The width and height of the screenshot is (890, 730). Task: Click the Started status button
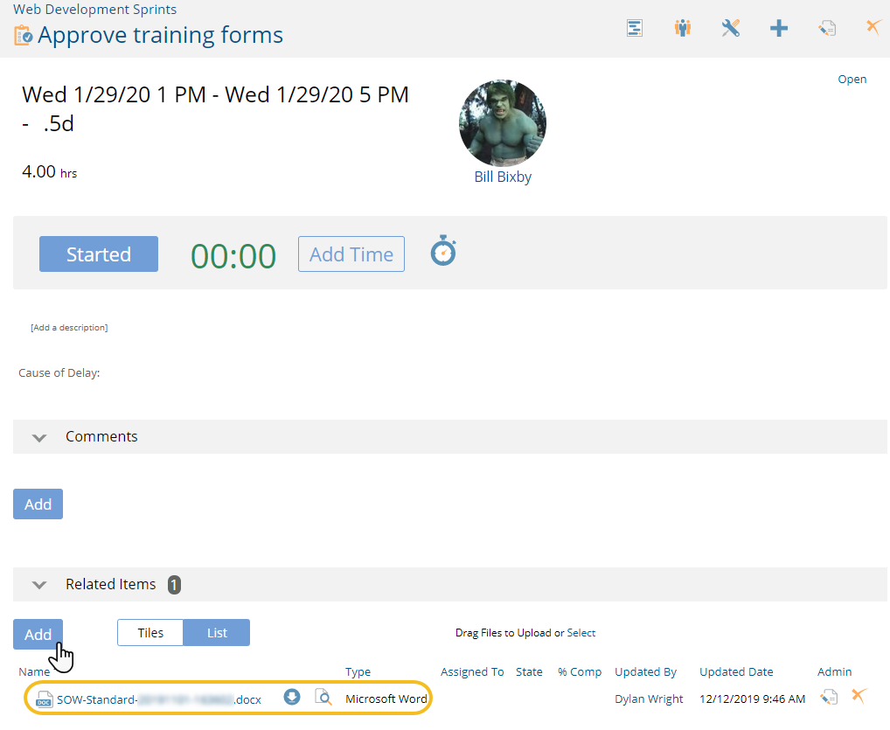coord(99,254)
